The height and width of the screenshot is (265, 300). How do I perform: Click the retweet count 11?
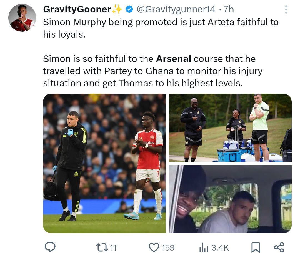112,247
